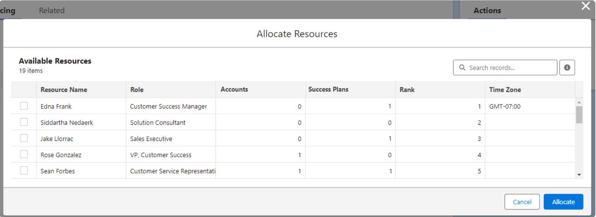596x217 pixels.
Task: Click the 19 items count label
Action: coord(31,71)
